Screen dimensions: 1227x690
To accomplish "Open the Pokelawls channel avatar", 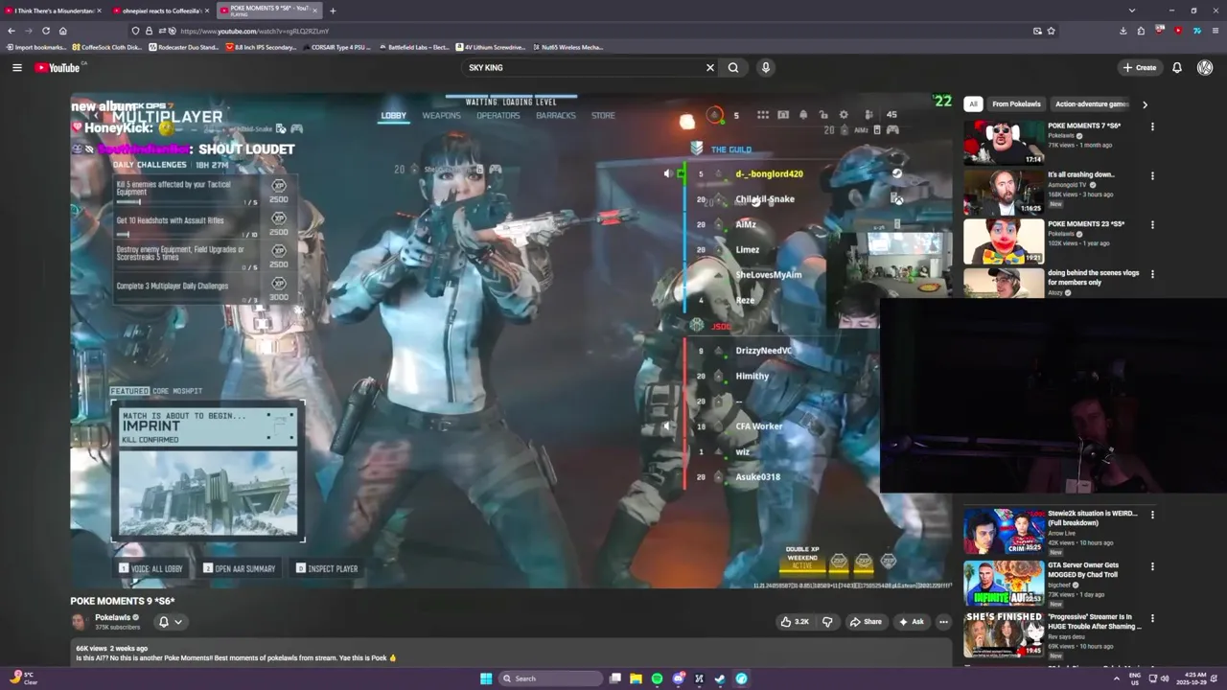I will point(80,622).
